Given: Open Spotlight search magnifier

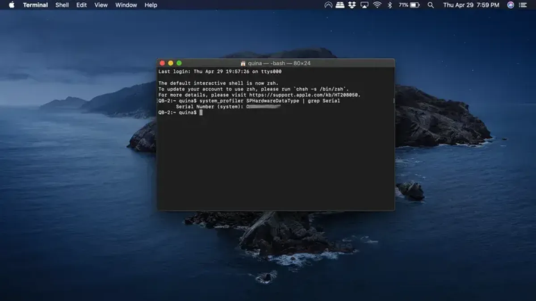Looking at the screenshot, I should (x=431, y=5).
